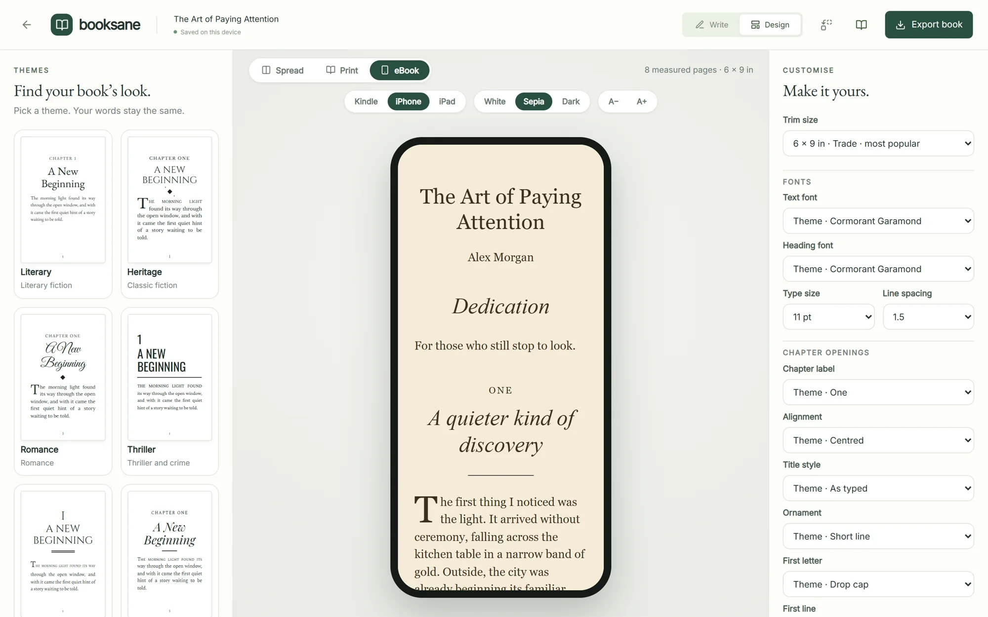Select the eBook view tab
The width and height of the screenshot is (988, 617).
pyautogui.click(x=400, y=70)
